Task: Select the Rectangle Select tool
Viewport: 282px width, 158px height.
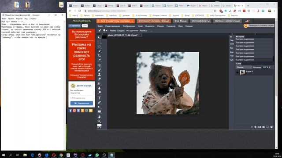Action: point(99,42)
